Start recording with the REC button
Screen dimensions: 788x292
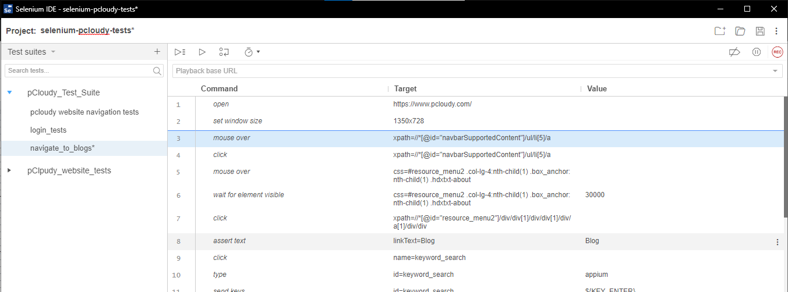tap(777, 52)
